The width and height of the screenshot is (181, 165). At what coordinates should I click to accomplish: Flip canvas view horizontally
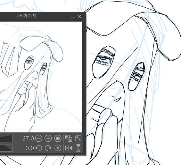click(69, 148)
